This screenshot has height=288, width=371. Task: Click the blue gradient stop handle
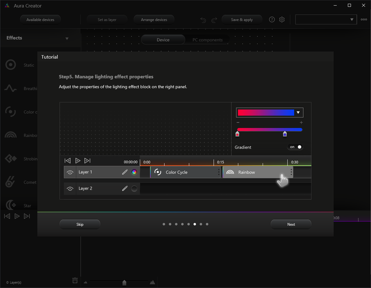click(x=285, y=134)
